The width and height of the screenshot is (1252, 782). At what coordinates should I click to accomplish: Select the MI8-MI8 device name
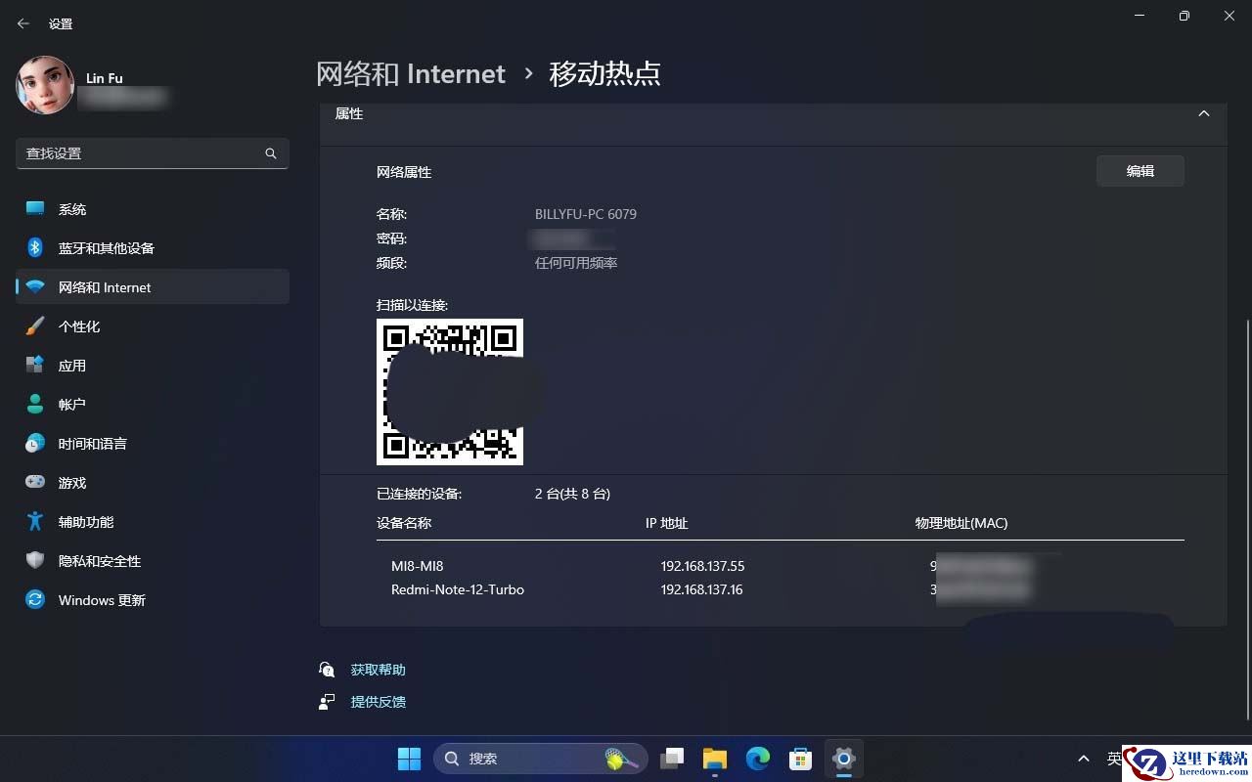pos(418,566)
